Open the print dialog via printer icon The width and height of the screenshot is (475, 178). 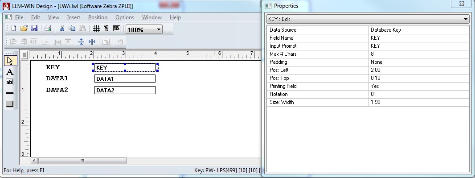[x=48, y=29]
